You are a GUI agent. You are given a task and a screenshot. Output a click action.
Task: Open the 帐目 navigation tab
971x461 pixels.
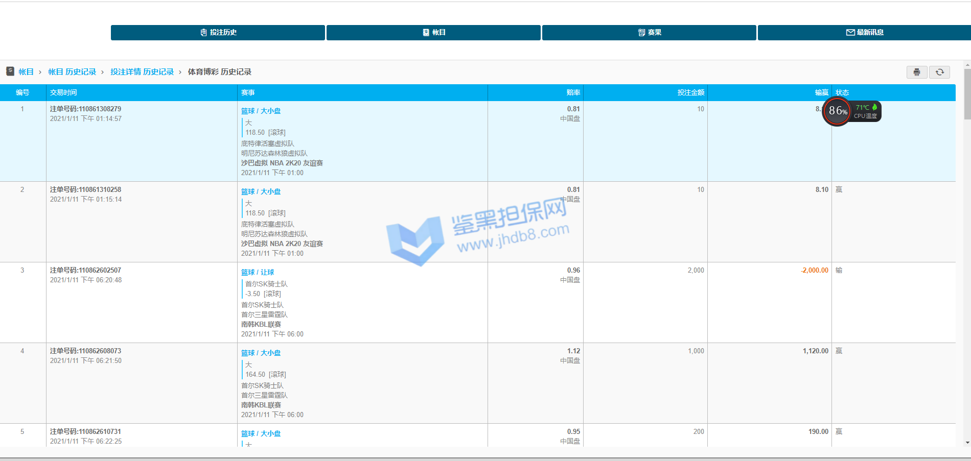click(x=433, y=32)
